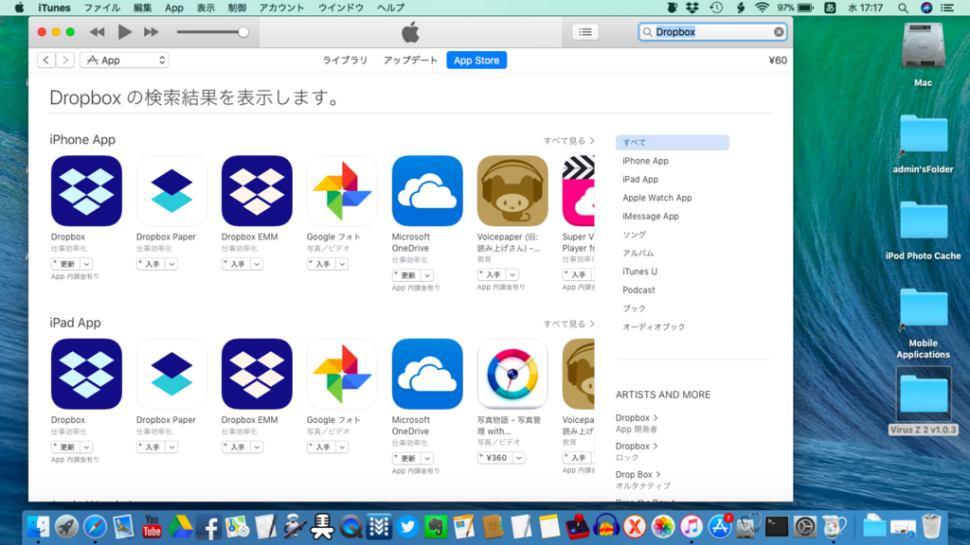Filter results by iPad App
The image size is (970, 545).
pyautogui.click(x=640, y=179)
